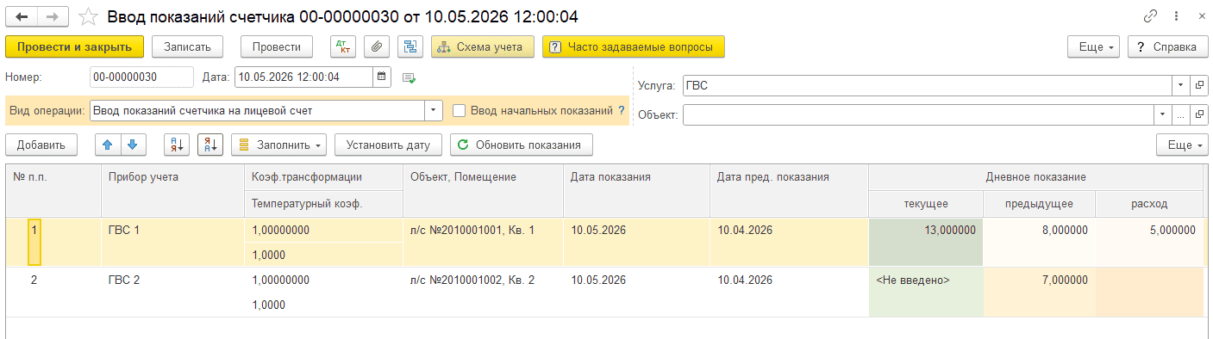
Task: Expand the Вид операции dropdown
Action: tap(434, 110)
